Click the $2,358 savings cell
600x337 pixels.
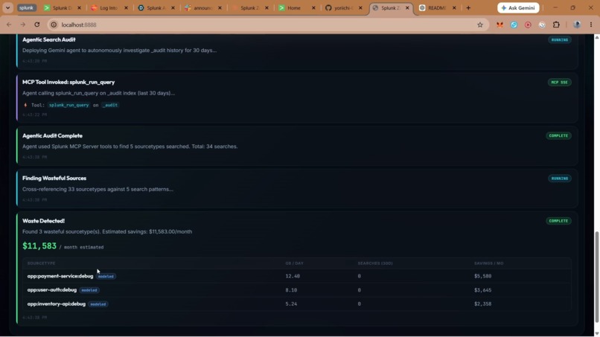[483, 304]
